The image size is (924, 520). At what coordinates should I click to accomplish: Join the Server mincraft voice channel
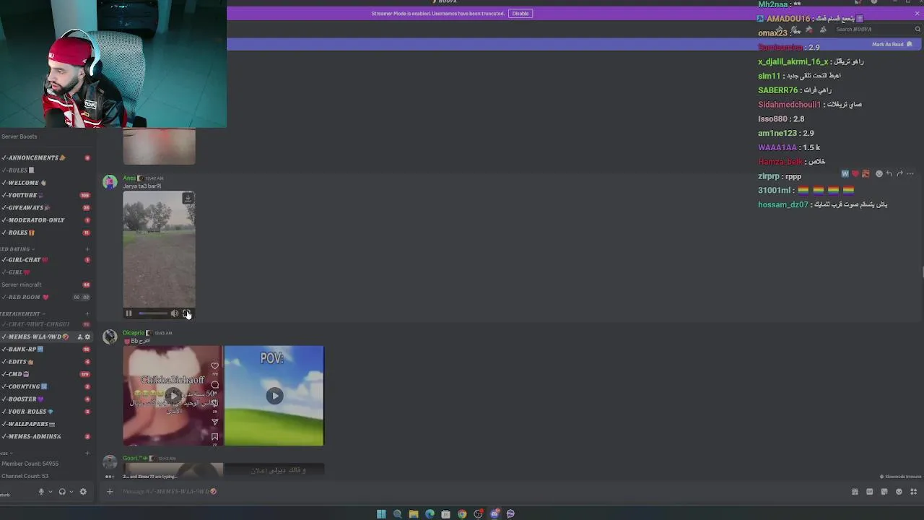[x=45, y=285]
